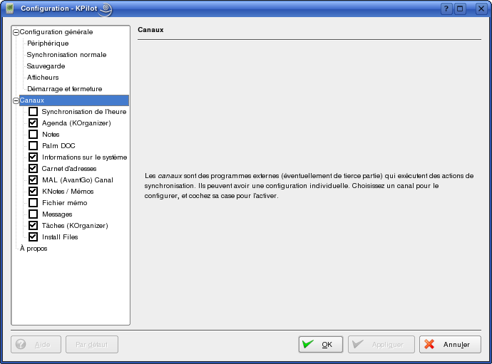Click the Aide button
This screenshot has width=492, height=364.
(36, 345)
